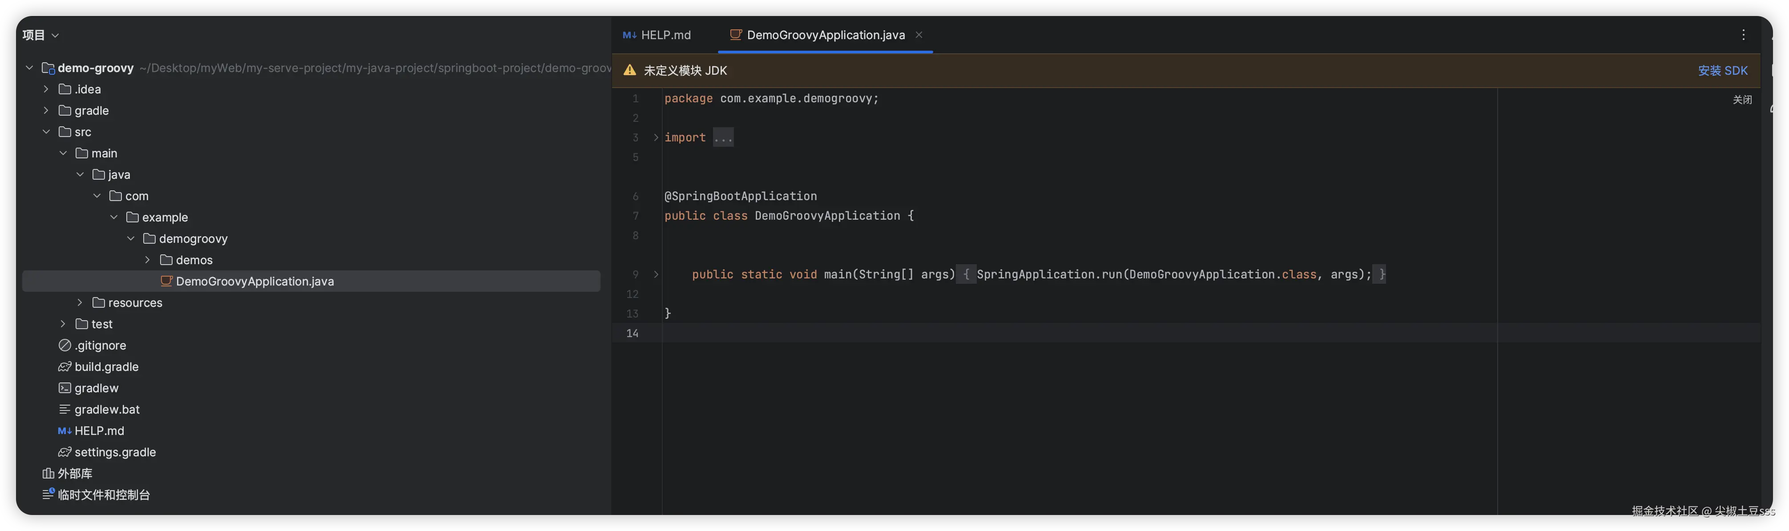Viewport: 1789px width, 531px height.
Task: Select DemoGroovyApplication.java in the project tree
Action: coord(254,281)
